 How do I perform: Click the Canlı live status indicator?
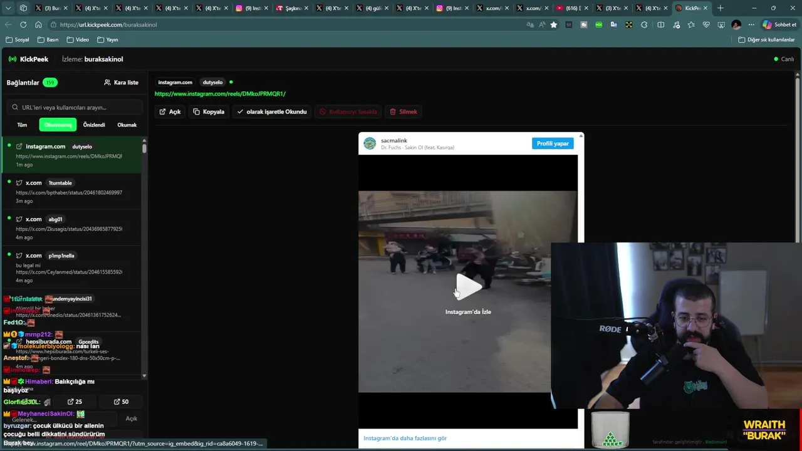(784, 59)
